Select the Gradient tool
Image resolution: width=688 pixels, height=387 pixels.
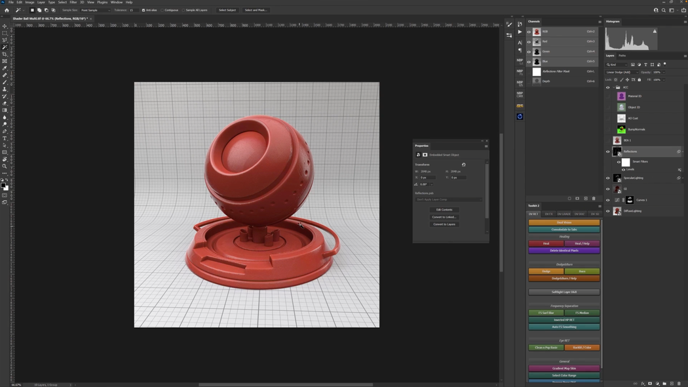(x=5, y=110)
